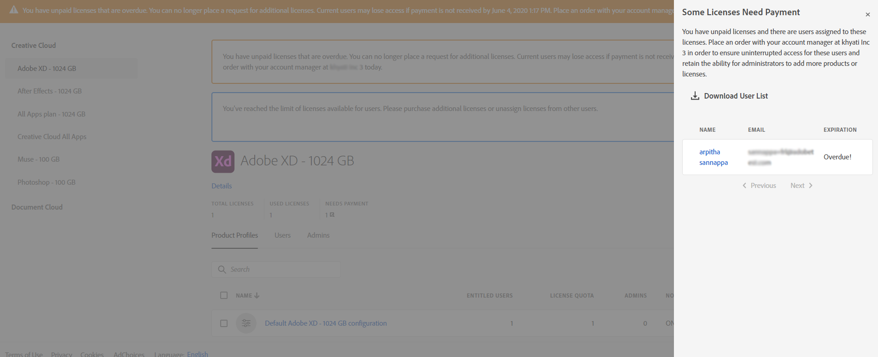
Task: Open arpitha sannappa user link
Action: pyautogui.click(x=714, y=157)
